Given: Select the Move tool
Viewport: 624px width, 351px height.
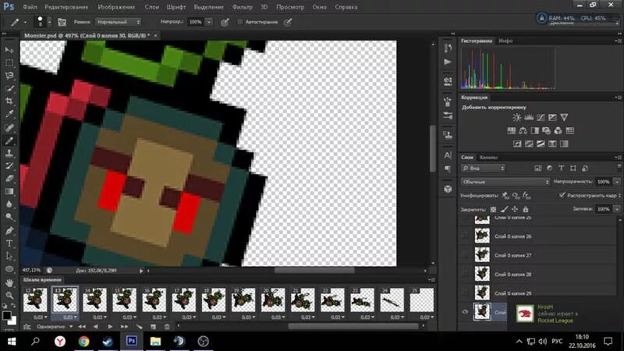Looking at the screenshot, I should [9, 50].
